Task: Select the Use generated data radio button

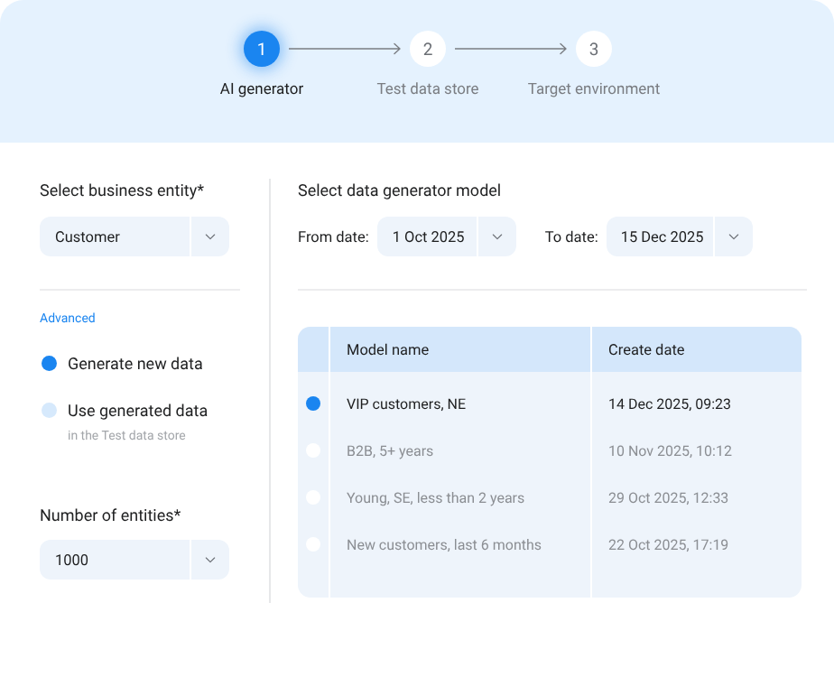Action: pyautogui.click(x=49, y=411)
